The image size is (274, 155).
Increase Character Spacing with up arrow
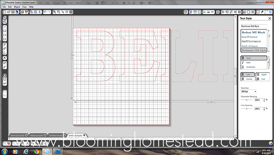pos(264,99)
